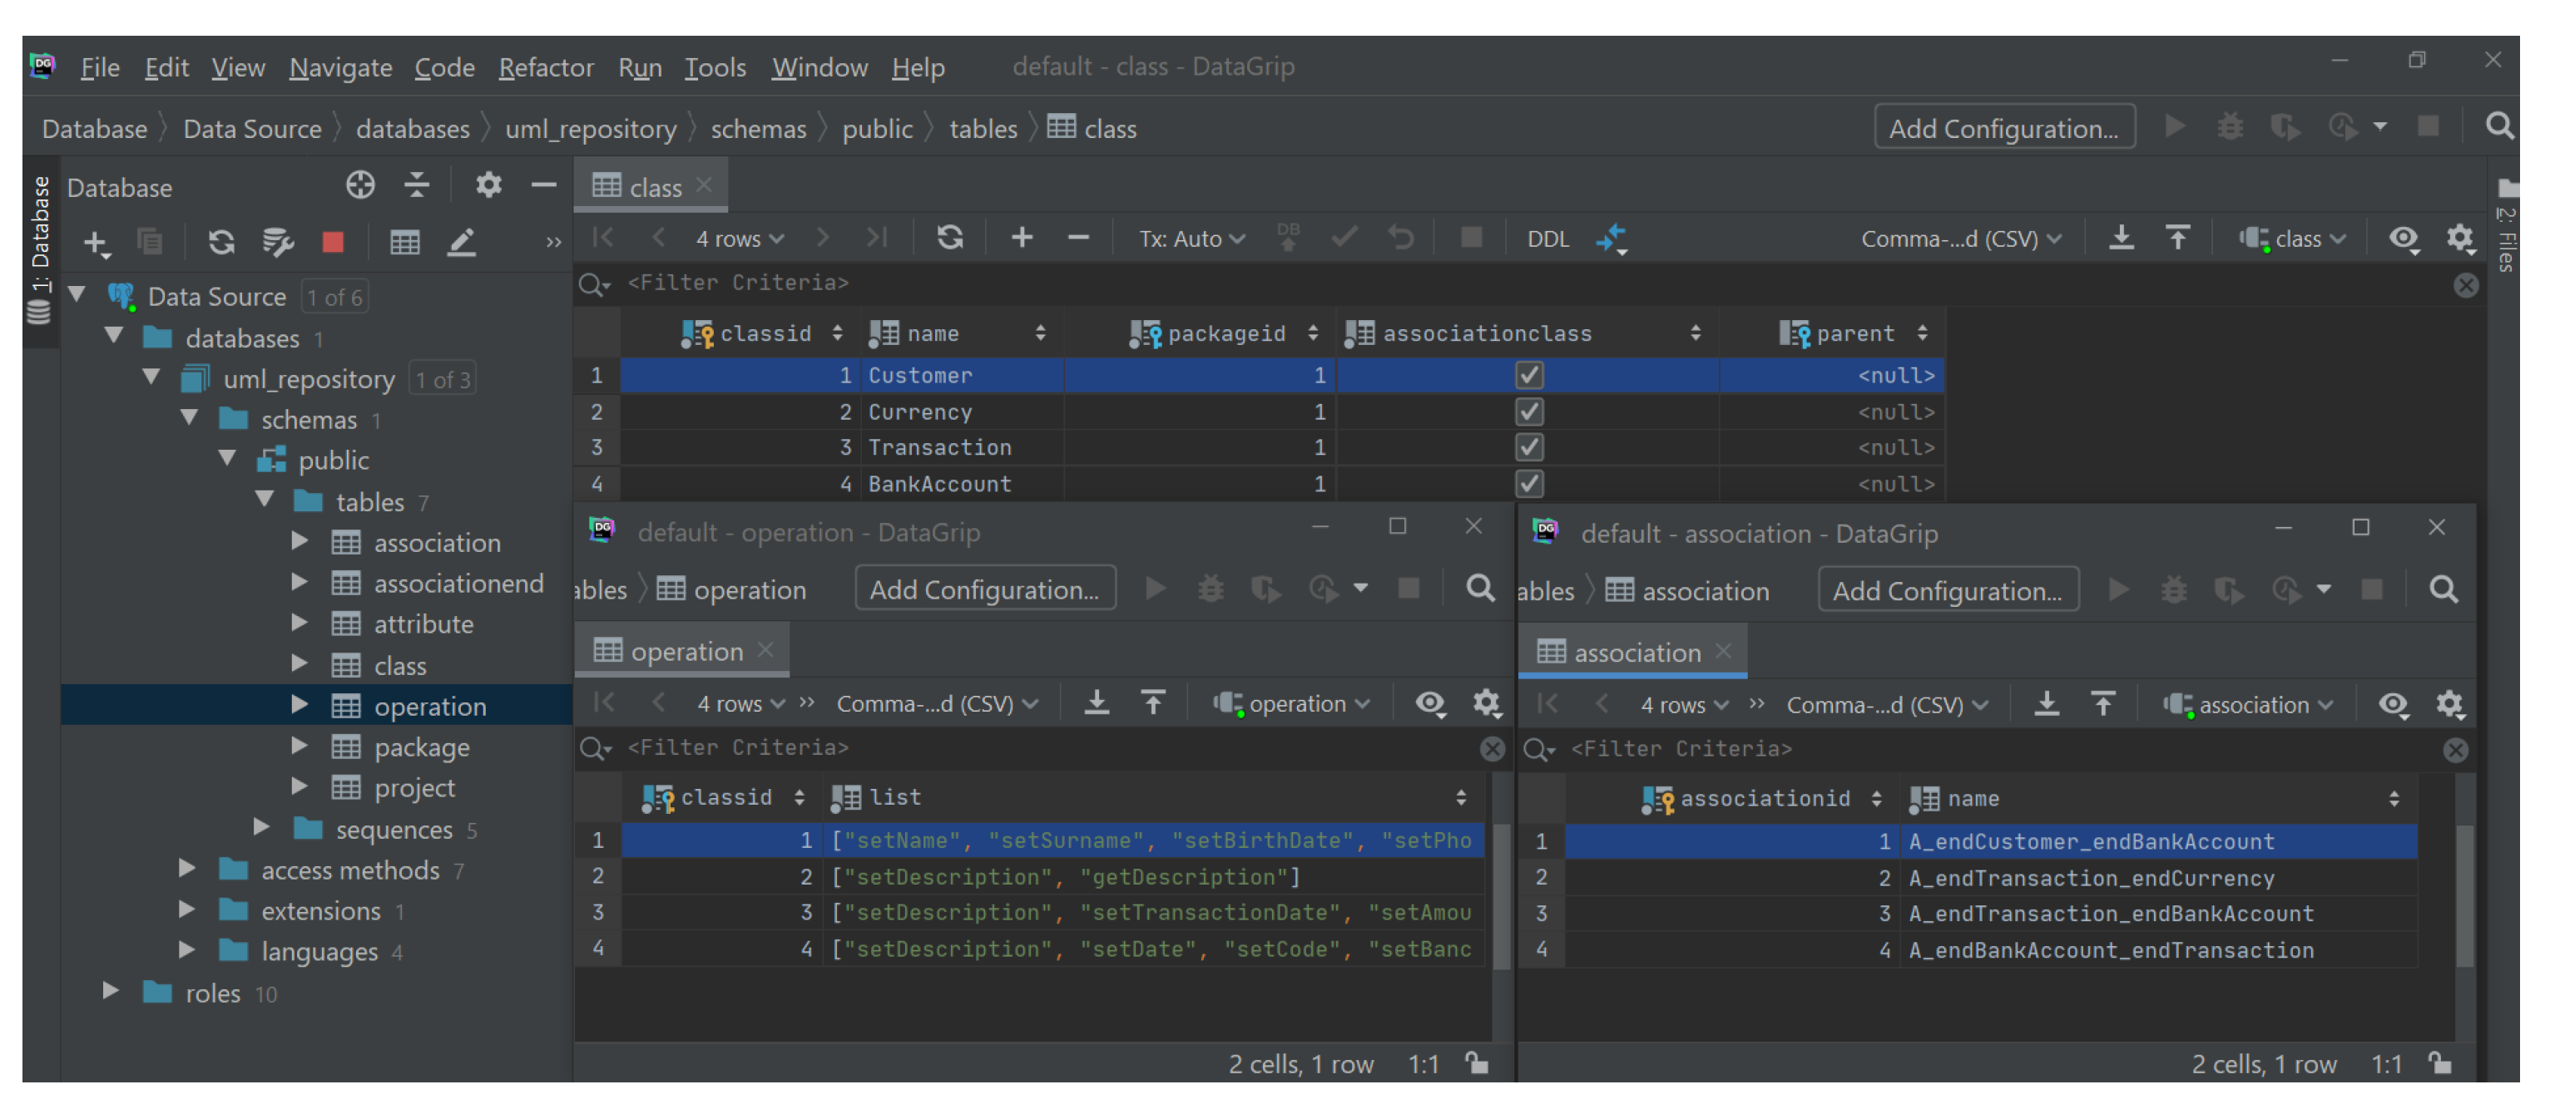The image size is (2550, 1109).
Task: Click the Export Data icon in class toolbar
Action: pos(2121,238)
